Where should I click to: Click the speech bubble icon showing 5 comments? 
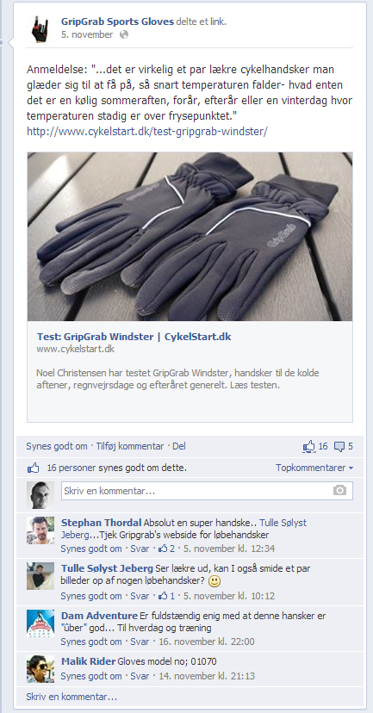pyautogui.click(x=339, y=447)
